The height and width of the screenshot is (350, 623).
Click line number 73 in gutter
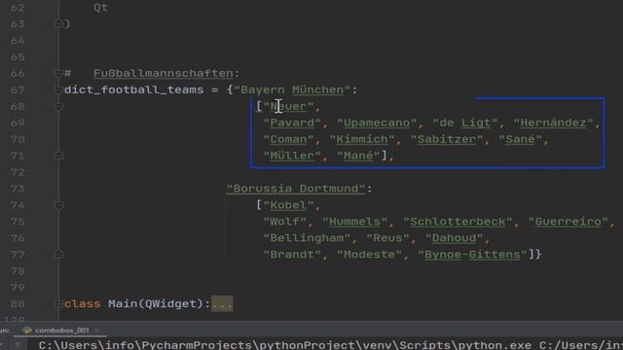point(18,189)
